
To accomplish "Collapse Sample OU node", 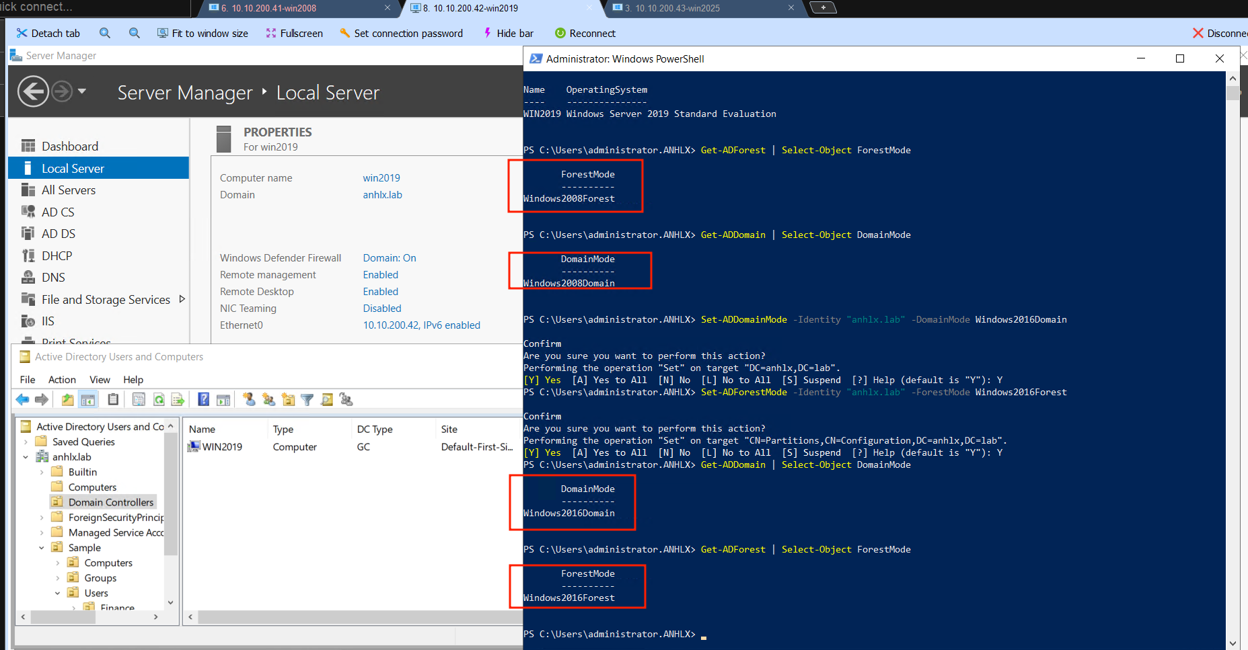I will click(42, 548).
